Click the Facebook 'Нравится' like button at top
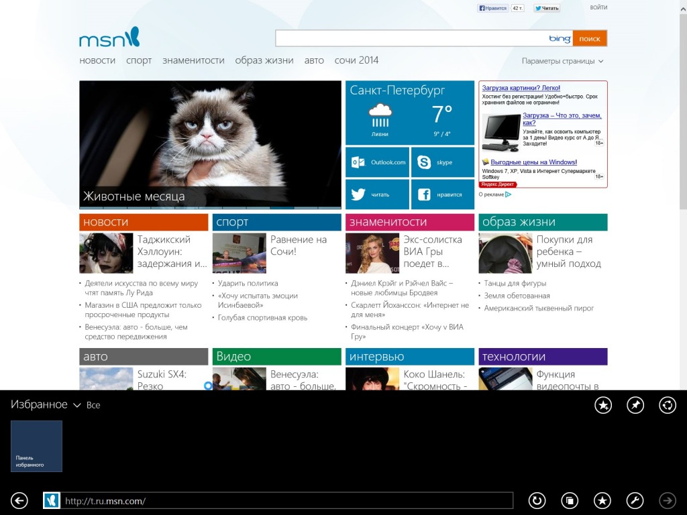Viewport: 687px width, 515px height. (493, 8)
